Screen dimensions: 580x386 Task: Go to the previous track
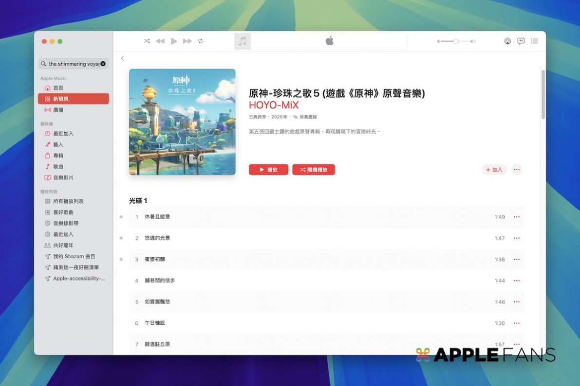tap(160, 41)
